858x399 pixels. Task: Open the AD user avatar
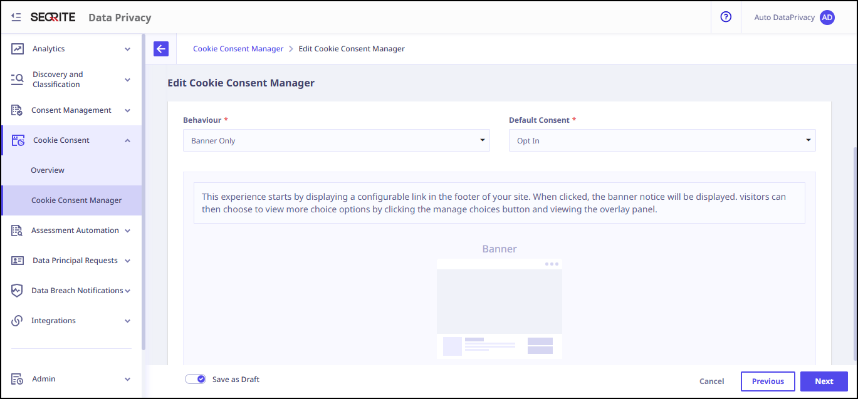coord(827,18)
